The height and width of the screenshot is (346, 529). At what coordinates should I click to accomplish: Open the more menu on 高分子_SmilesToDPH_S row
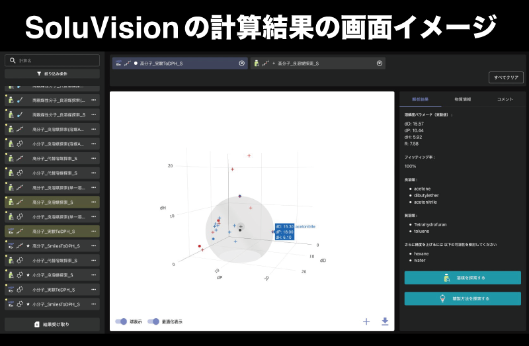93,245
